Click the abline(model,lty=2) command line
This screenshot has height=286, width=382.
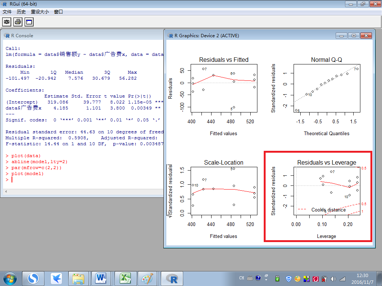point(39,162)
